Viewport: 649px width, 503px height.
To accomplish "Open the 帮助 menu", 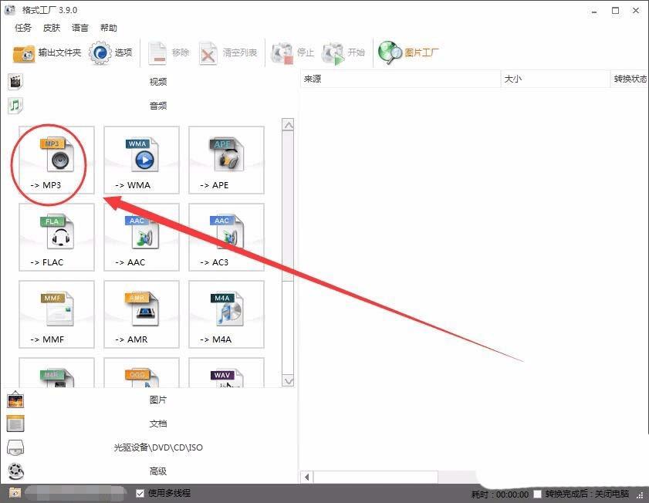I will pyautogui.click(x=109, y=28).
